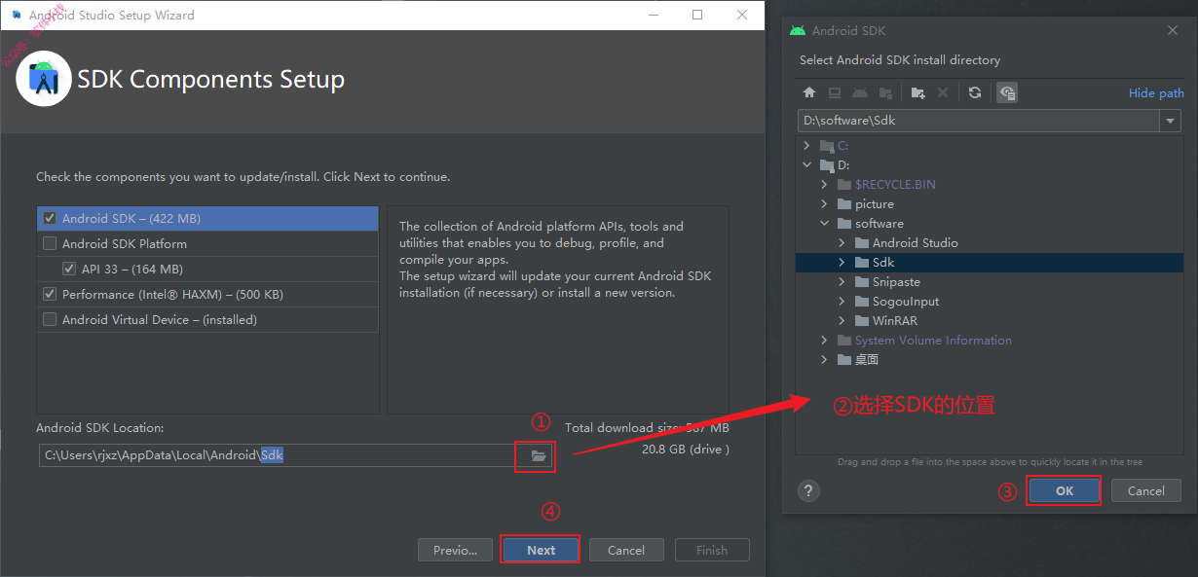Select the Sdk folder row

point(988,263)
